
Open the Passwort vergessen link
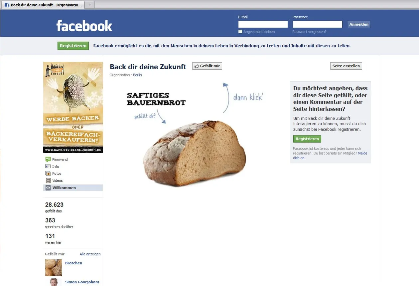[x=309, y=32]
